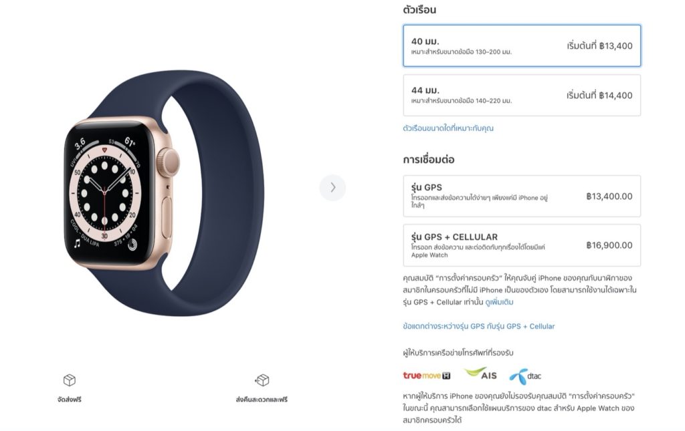Click the Apple Watch product image
Screen dimensions: 685x431
coord(164,193)
